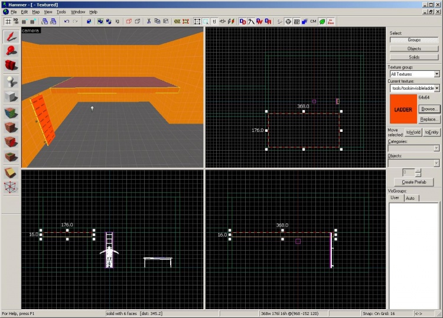Select the Selection arrow tool
443x318 pixels.
[x=11, y=37]
